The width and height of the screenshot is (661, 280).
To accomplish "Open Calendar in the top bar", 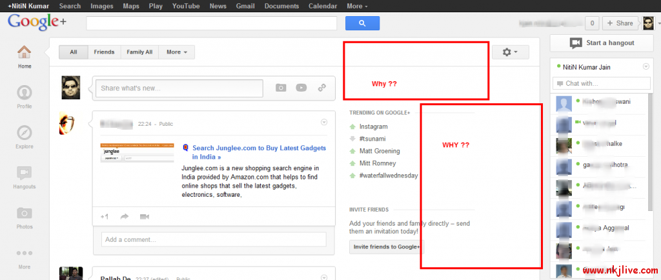I will click(x=323, y=6).
